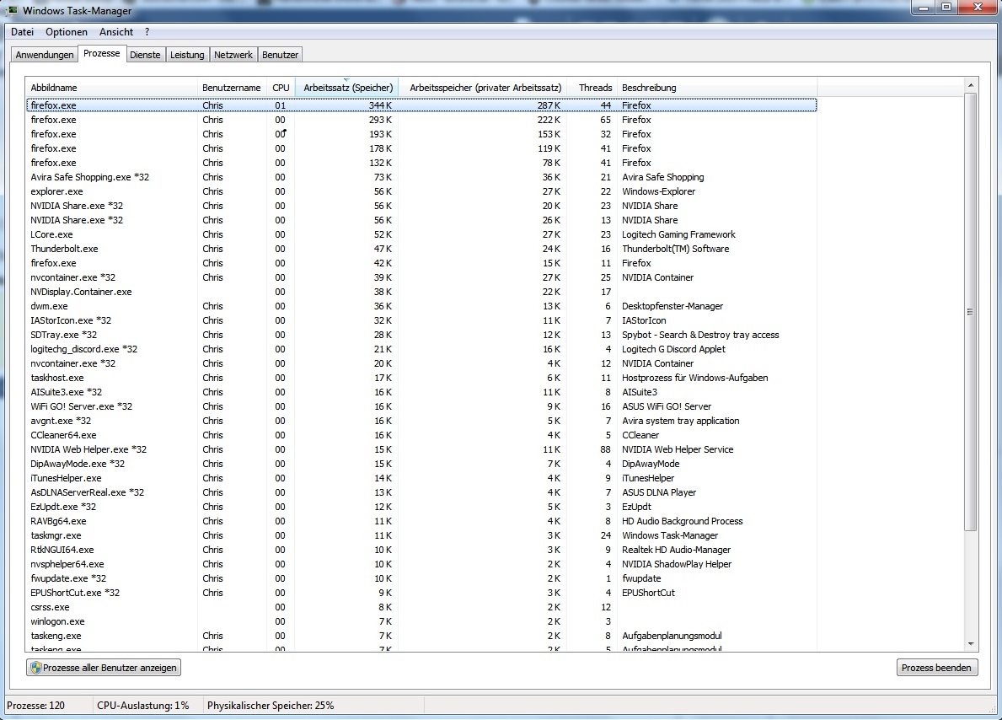Sort by Beschreibung column header
This screenshot has height=720, width=1002.
716,88
